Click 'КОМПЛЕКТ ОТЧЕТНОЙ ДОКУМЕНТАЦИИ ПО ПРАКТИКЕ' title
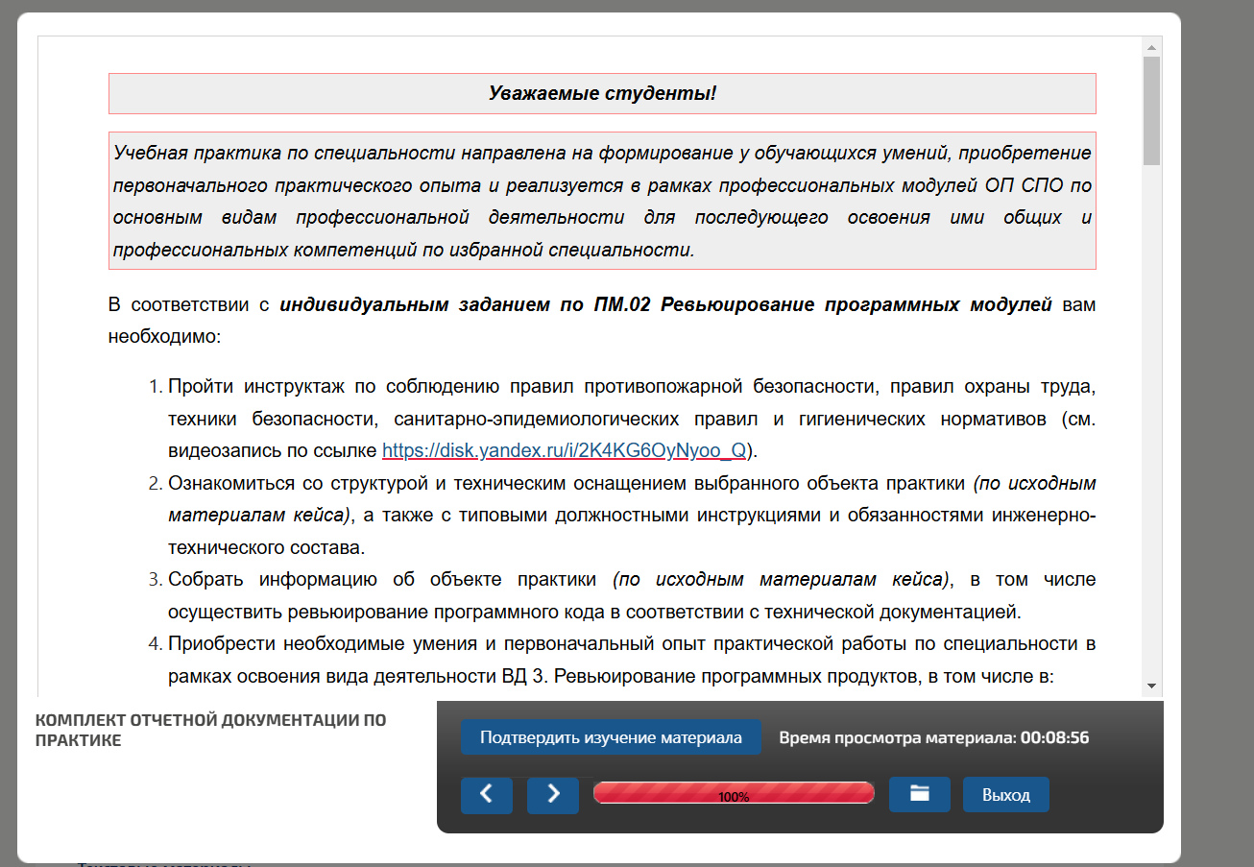Image resolution: width=1254 pixels, height=867 pixels. pos(210,730)
